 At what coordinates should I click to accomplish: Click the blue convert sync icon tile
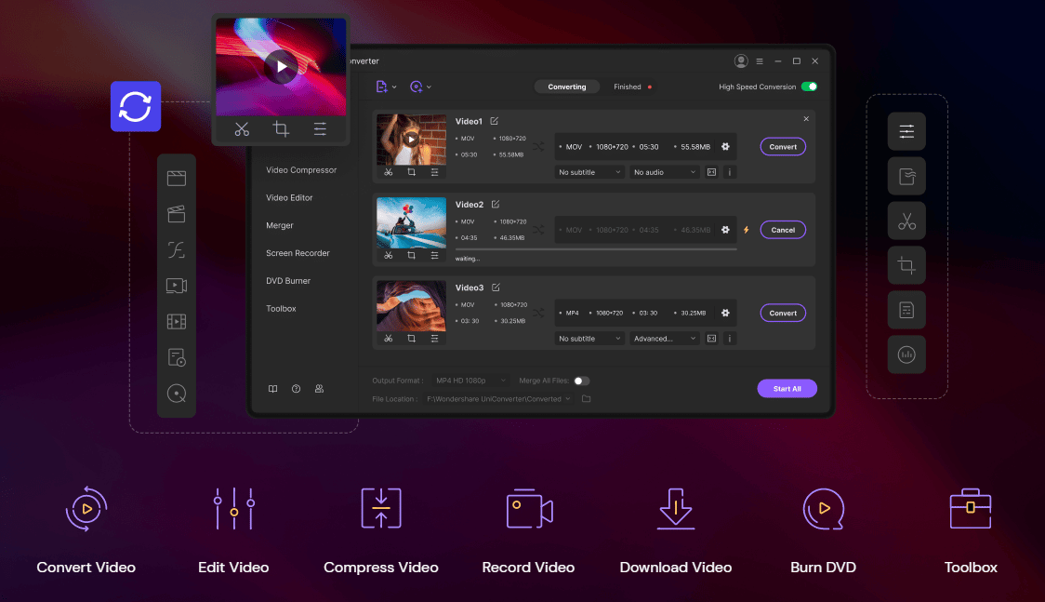point(136,107)
